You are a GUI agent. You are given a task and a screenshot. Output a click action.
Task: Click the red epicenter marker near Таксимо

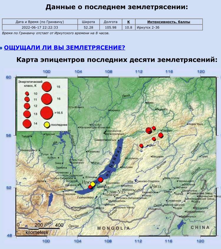pos(161,135)
